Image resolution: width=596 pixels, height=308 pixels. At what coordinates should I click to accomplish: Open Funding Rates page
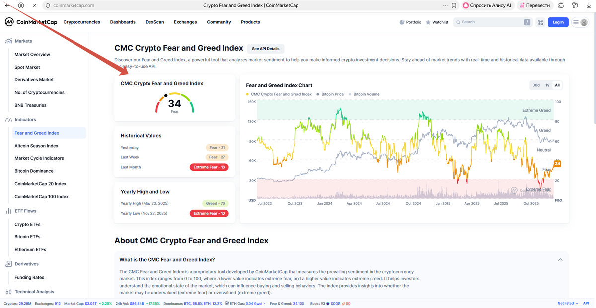29,278
